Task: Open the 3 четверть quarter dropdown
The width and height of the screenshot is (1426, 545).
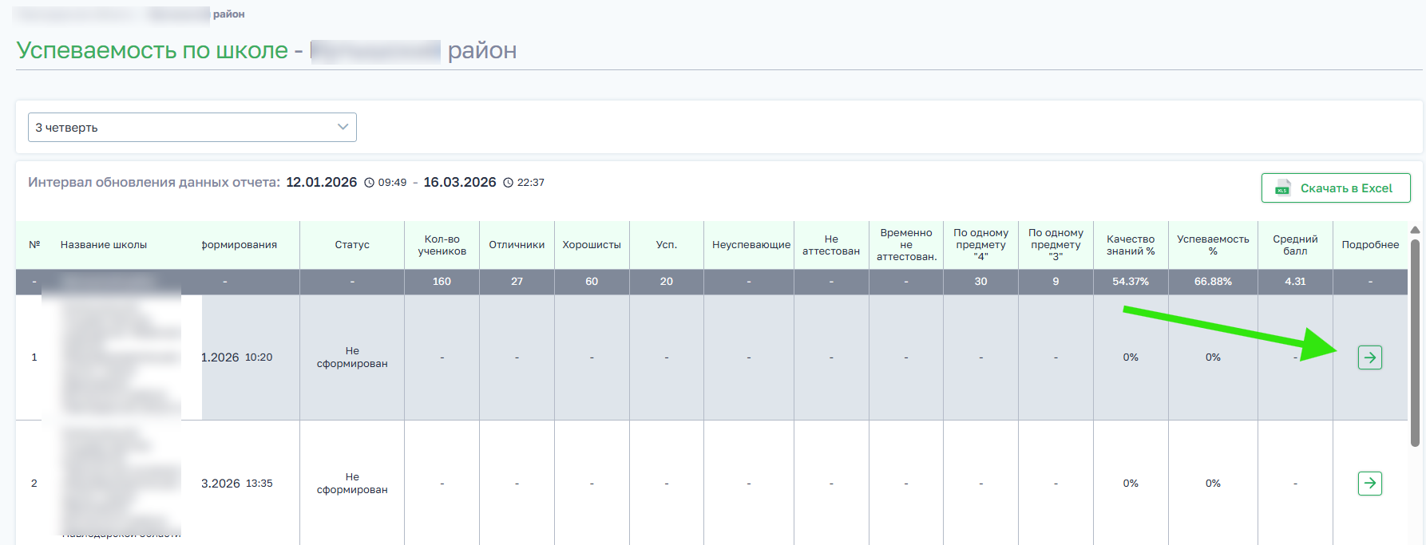Action: (192, 128)
